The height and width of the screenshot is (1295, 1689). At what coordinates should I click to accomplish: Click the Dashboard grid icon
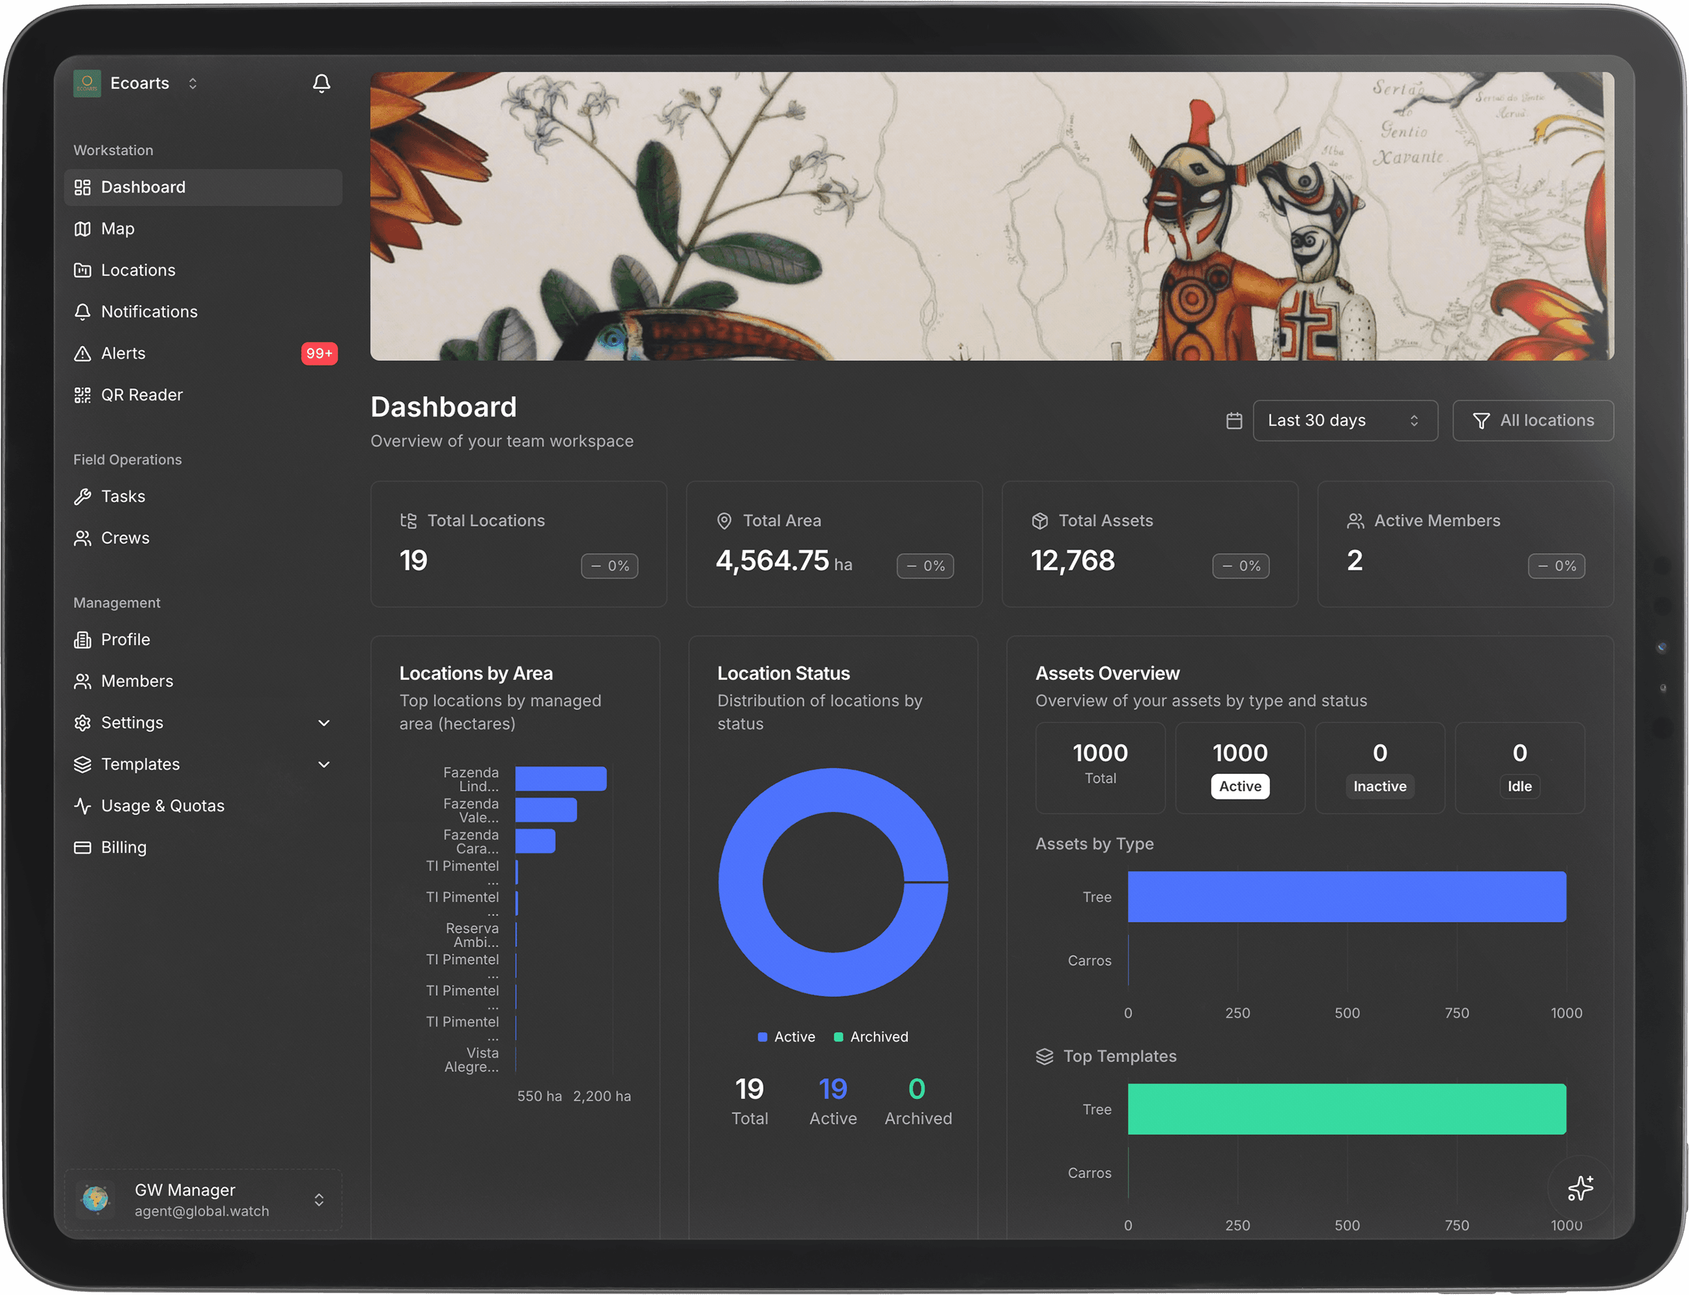point(82,187)
